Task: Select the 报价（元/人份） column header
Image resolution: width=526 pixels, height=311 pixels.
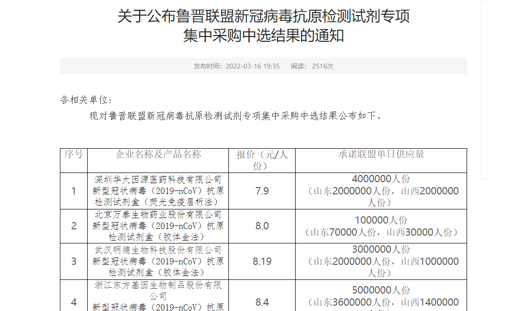Action: click(262, 160)
